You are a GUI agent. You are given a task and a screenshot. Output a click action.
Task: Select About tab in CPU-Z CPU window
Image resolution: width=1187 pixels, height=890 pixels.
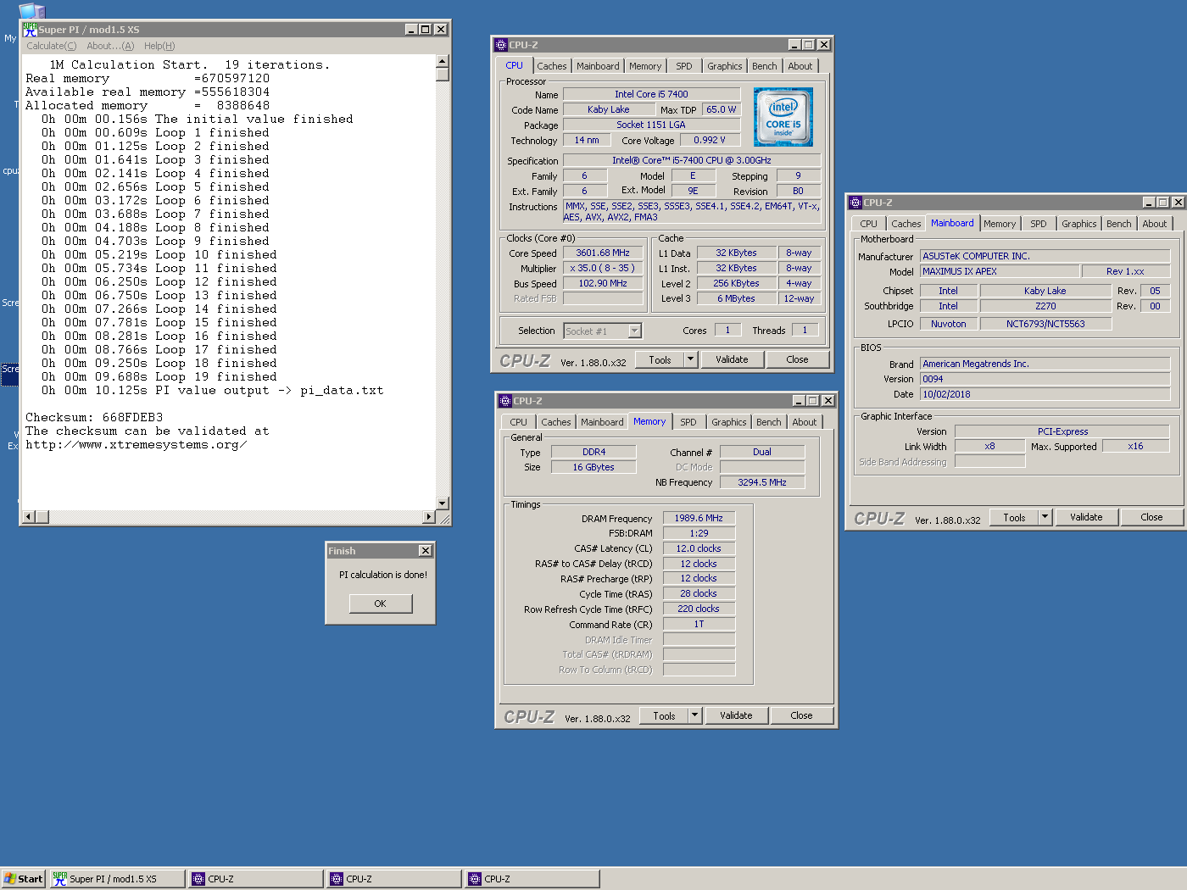tap(800, 66)
